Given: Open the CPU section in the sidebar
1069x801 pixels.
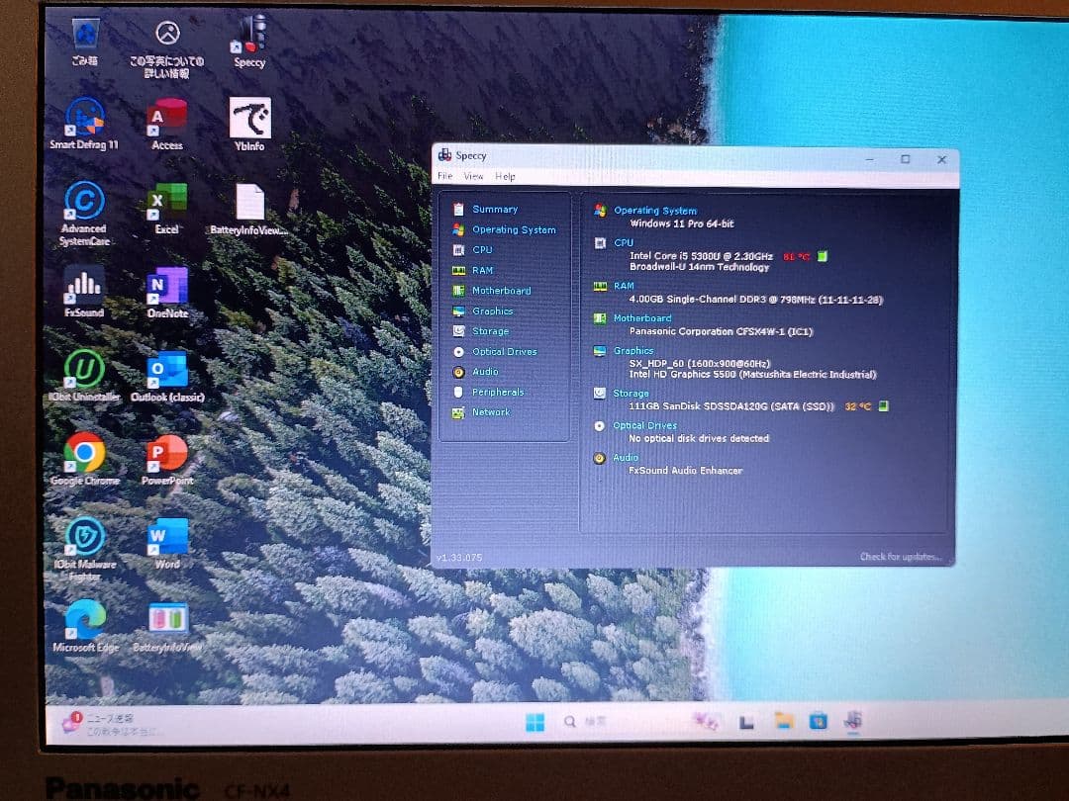Looking at the screenshot, I should pos(482,250).
